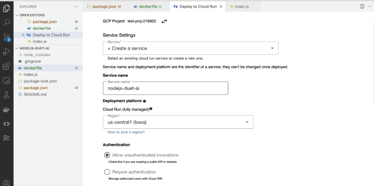Open the Explorer view in activity bar

pyautogui.click(x=7, y=8)
